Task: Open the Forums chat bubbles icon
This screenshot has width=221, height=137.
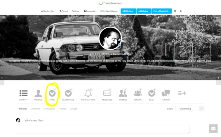Action: click(x=166, y=93)
